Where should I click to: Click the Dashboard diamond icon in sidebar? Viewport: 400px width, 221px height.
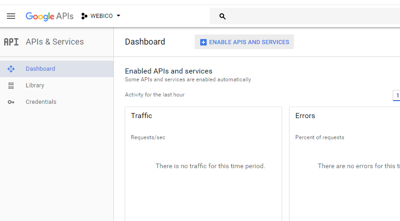[11, 69]
